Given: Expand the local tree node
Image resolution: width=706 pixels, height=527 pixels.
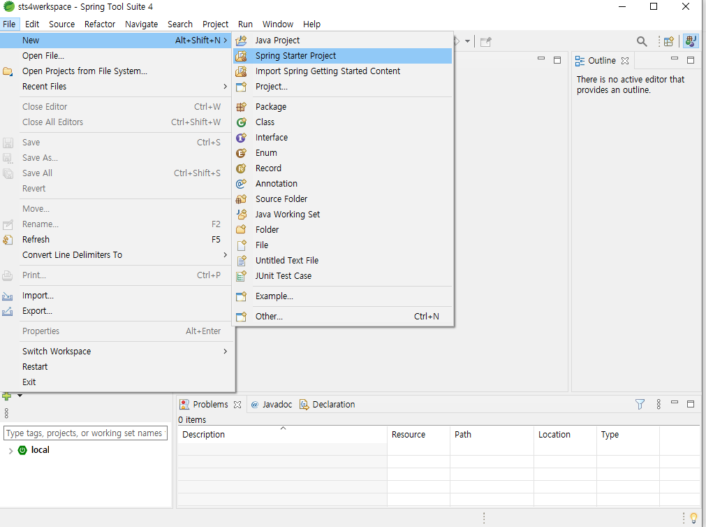Looking at the screenshot, I should click(10, 450).
